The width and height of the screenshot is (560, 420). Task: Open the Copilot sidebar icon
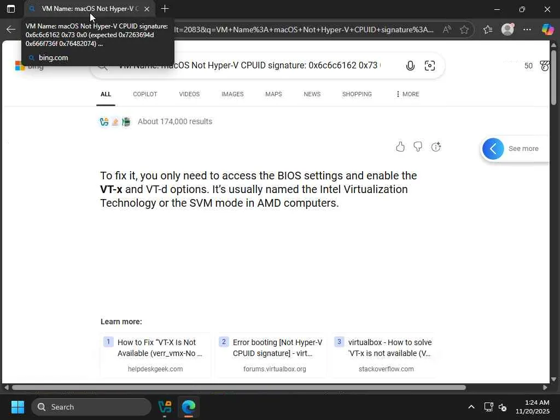547,30
